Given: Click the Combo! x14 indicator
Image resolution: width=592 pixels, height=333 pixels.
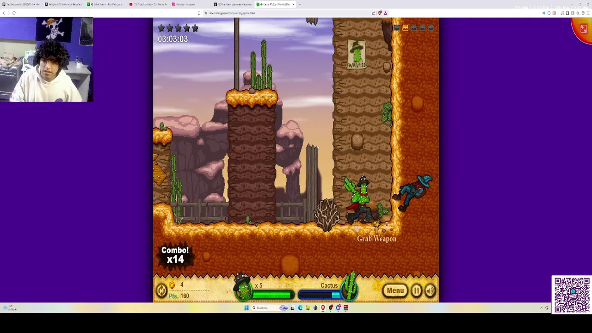Looking at the screenshot, I should 175,255.
